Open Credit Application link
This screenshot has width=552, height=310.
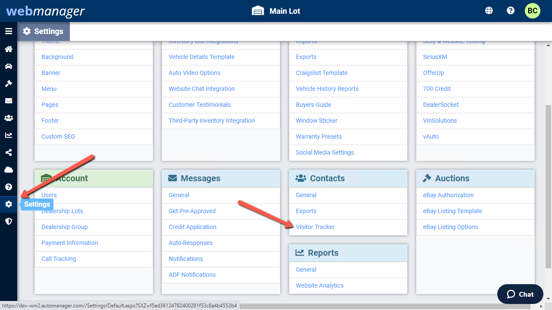point(193,227)
